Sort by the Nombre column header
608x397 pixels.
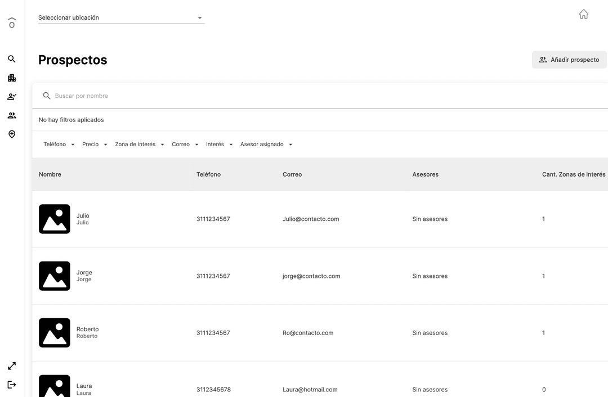click(50, 174)
